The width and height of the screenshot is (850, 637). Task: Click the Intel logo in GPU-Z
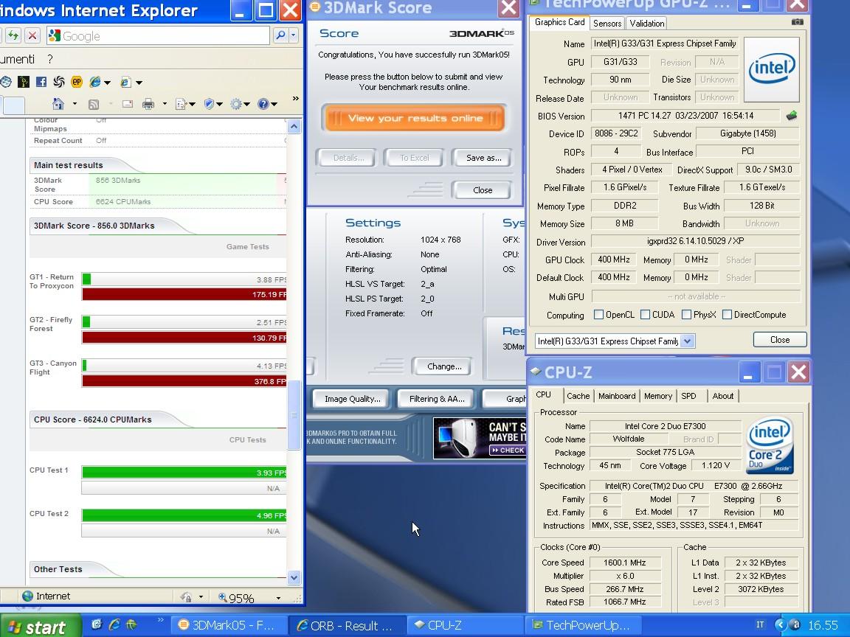(x=771, y=70)
